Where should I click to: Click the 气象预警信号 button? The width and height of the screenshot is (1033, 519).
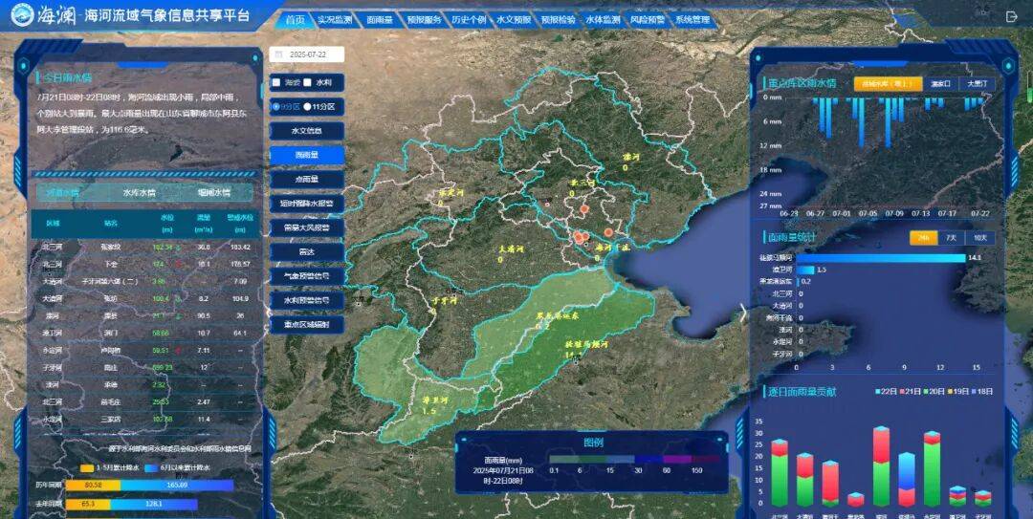pos(307,276)
